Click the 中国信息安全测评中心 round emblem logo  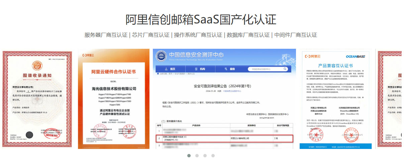pos(162,56)
